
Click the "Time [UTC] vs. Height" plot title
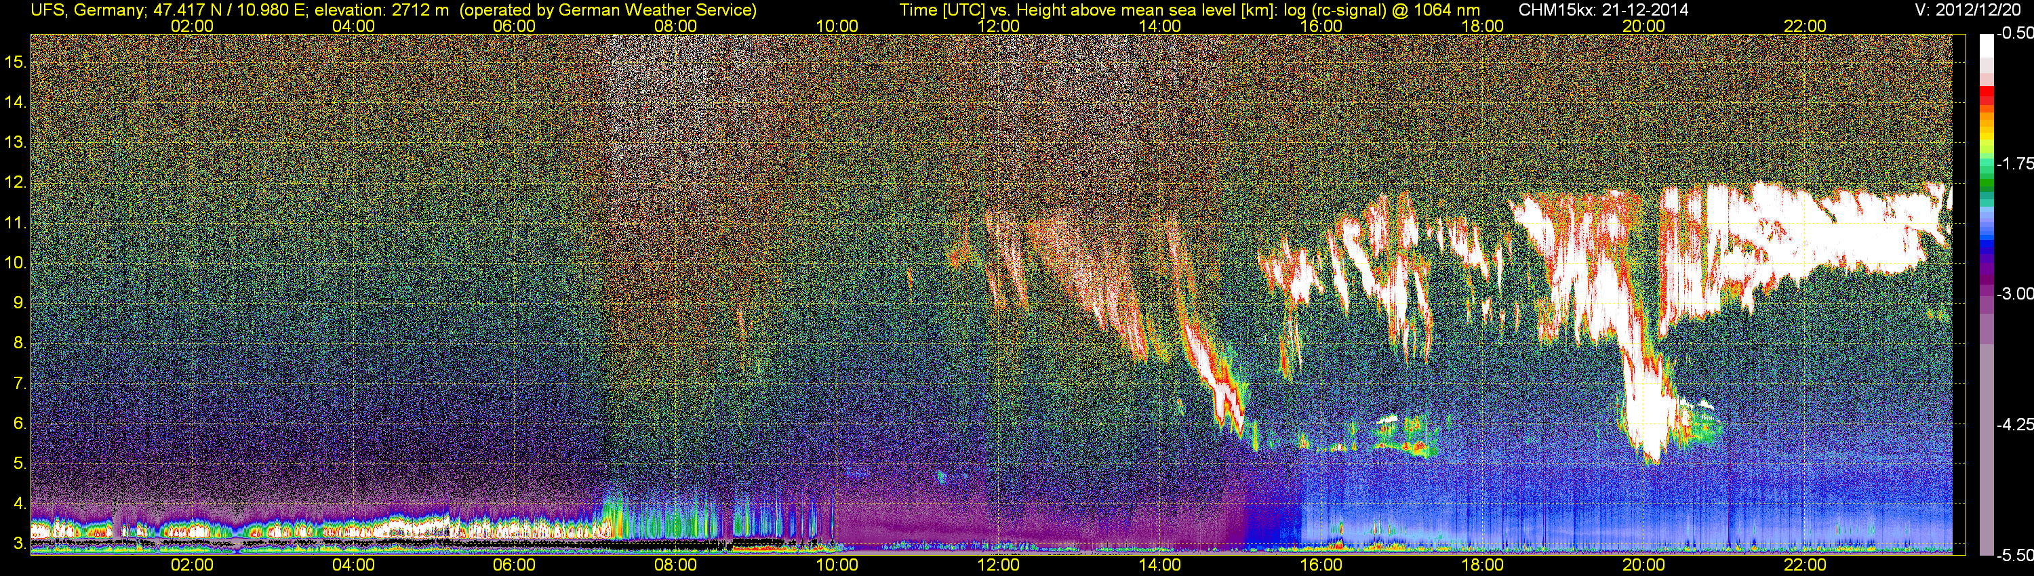click(982, 10)
